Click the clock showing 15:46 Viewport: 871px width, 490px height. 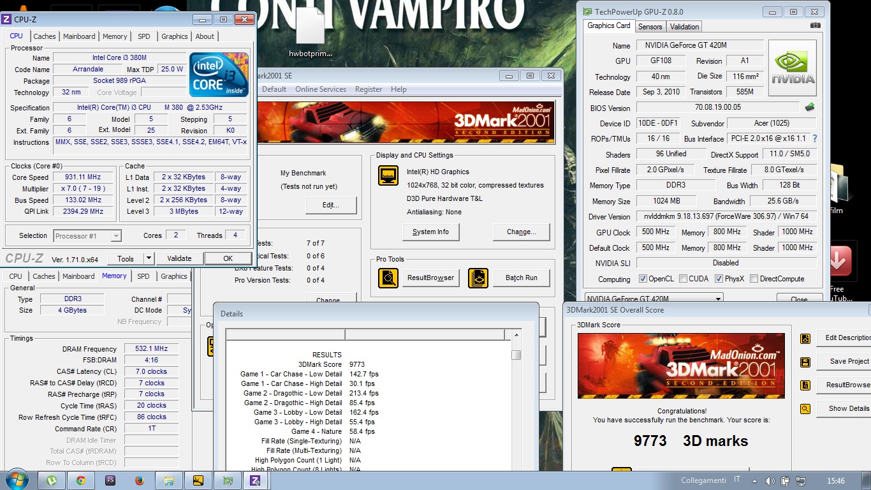835,481
